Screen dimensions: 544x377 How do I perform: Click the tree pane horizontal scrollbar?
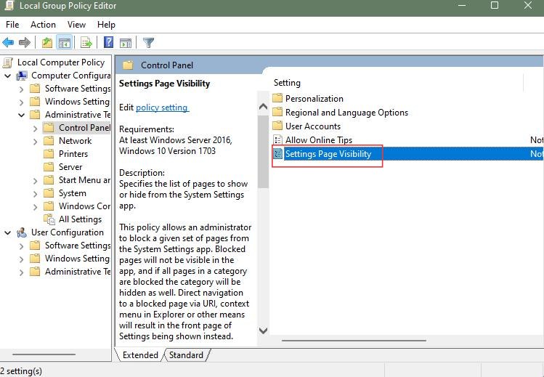[44, 354]
